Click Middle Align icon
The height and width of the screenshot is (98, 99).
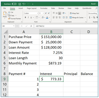(x=57, y=13)
